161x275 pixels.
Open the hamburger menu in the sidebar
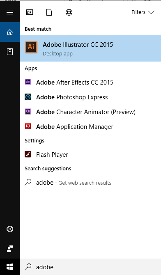(x=10, y=12)
